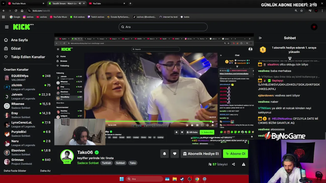This screenshot has height=183, width=326.
Task: Go back in browser
Action: coord(4,11)
